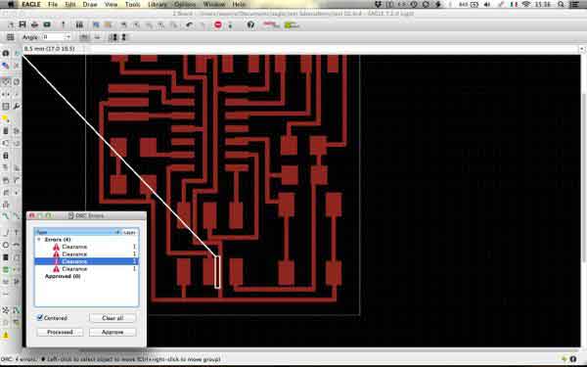Viewport: 587px width, 367px height.
Task: Open the Tools menu
Action: click(132, 4)
